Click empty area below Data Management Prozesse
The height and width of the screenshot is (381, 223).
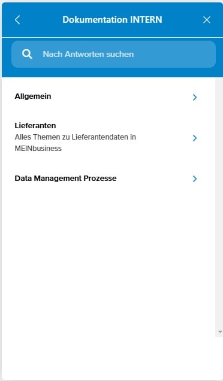click(x=109, y=255)
